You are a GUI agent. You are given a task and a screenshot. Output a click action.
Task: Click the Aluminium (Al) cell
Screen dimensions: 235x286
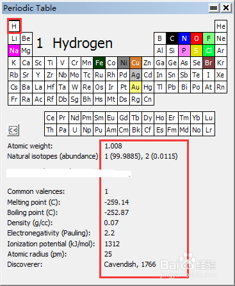point(160,51)
